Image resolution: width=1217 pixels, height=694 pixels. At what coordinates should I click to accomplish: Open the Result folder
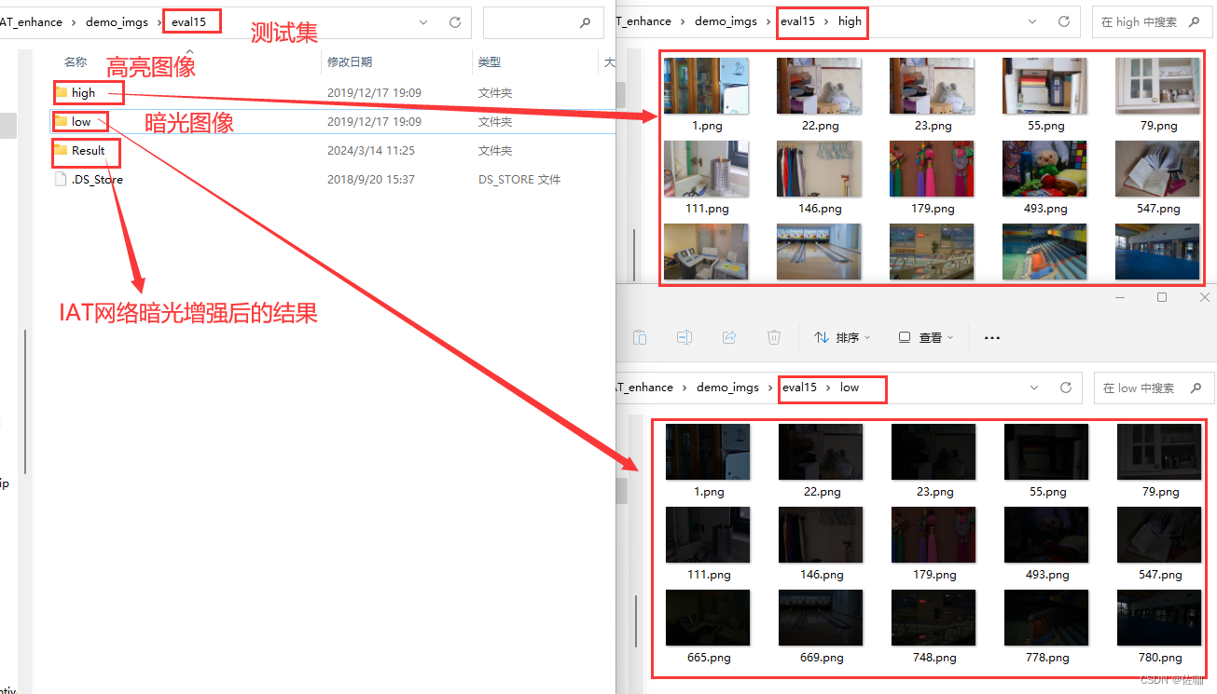pyautogui.click(x=86, y=150)
